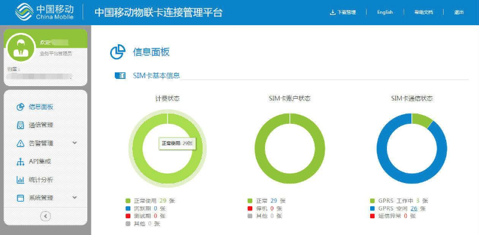Viewport: 479px width, 235px height.
Task: Click the large 信息面板 header pie icon
Action: pos(118,52)
